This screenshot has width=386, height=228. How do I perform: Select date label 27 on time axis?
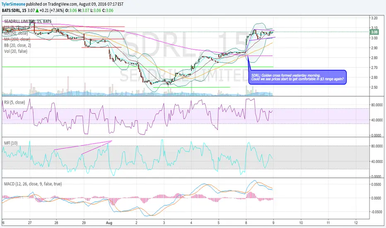point(30,223)
